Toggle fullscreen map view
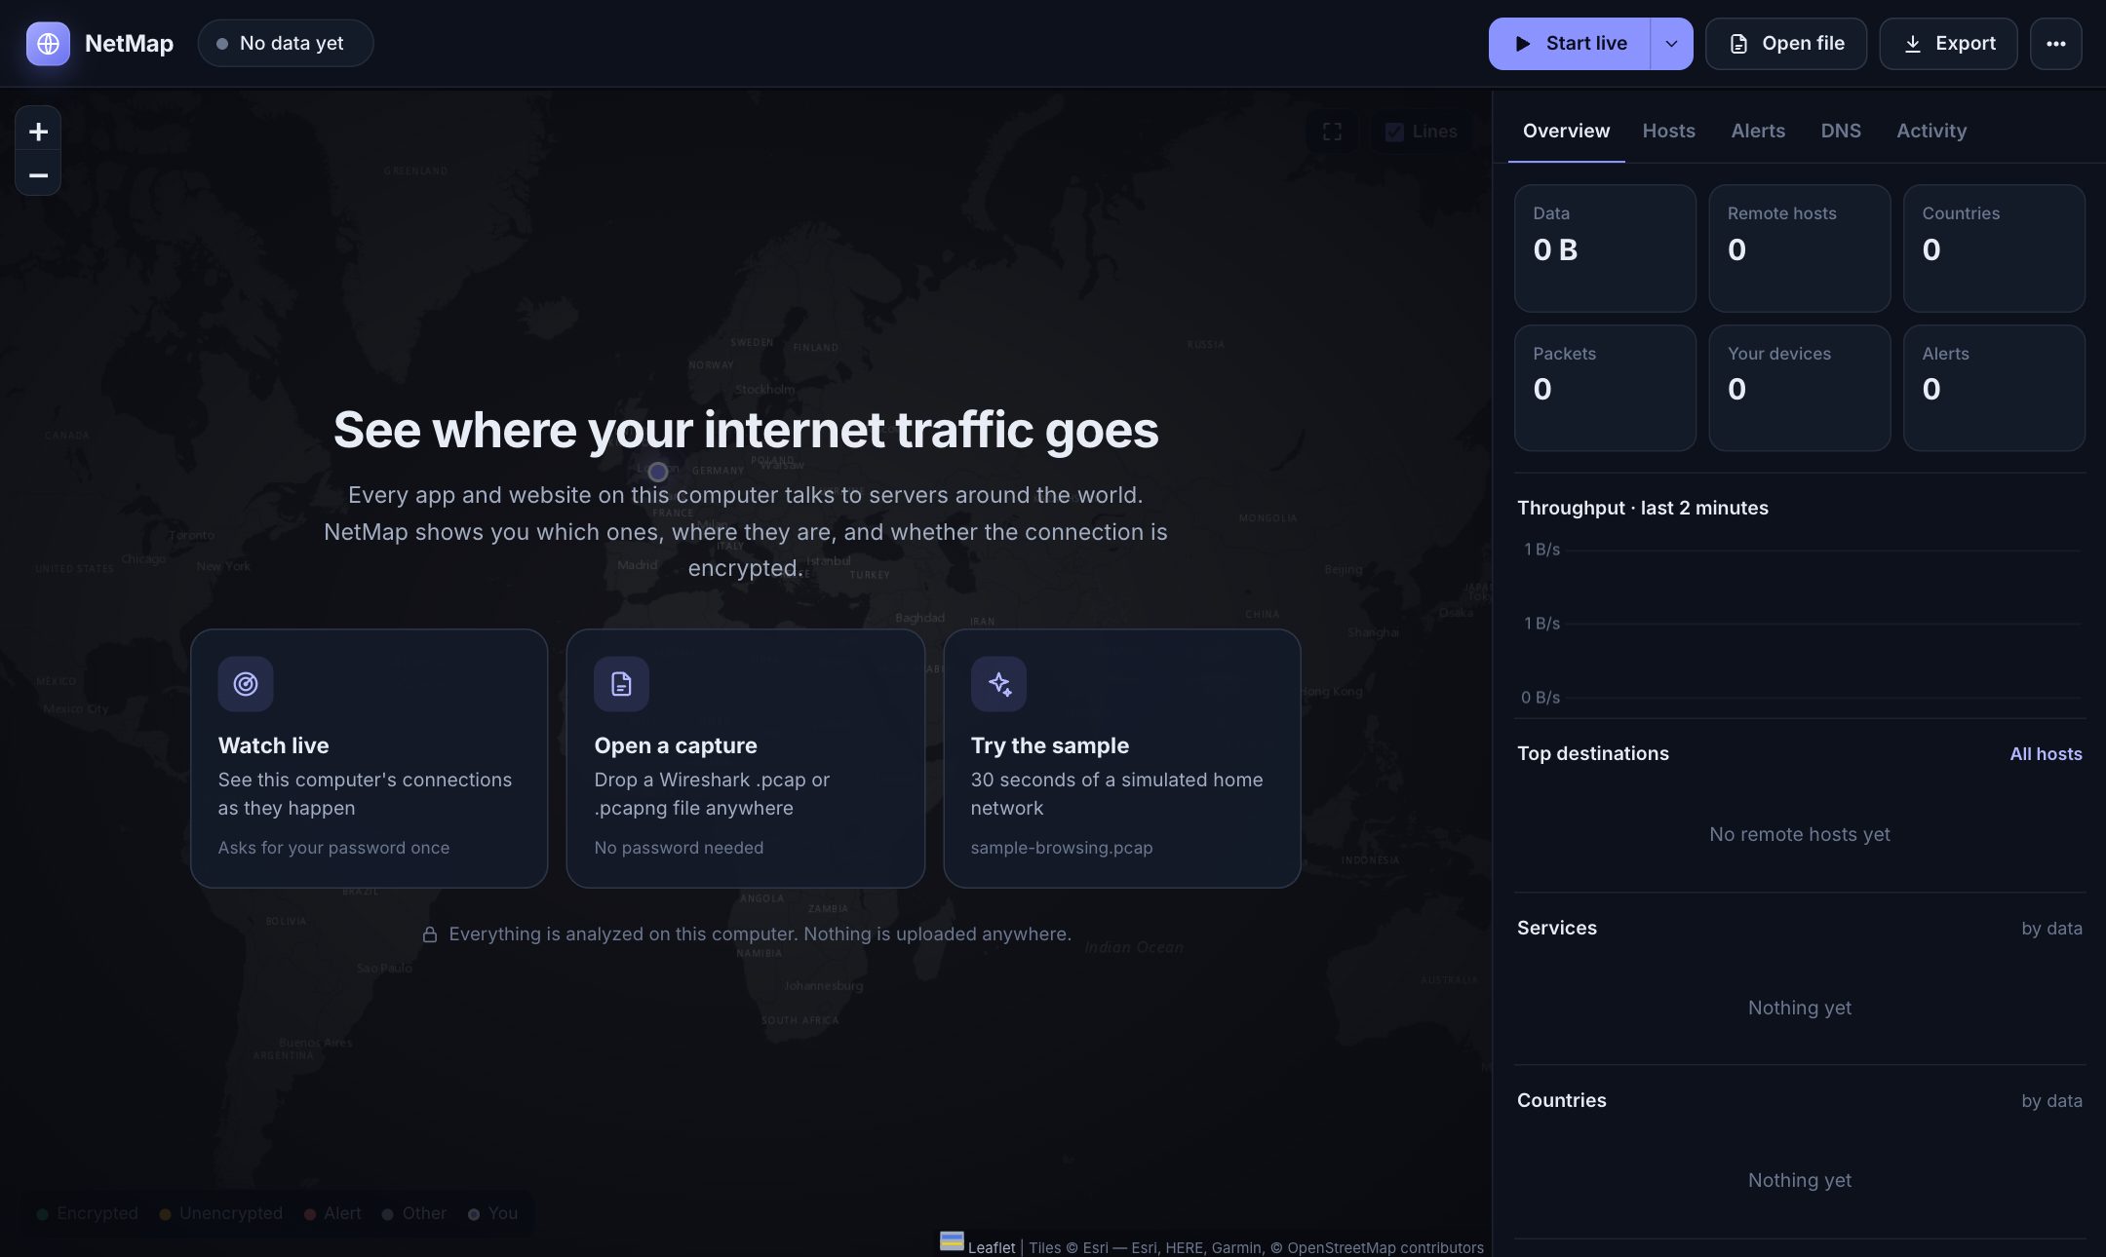The width and height of the screenshot is (2106, 1257). [x=1332, y=132]
